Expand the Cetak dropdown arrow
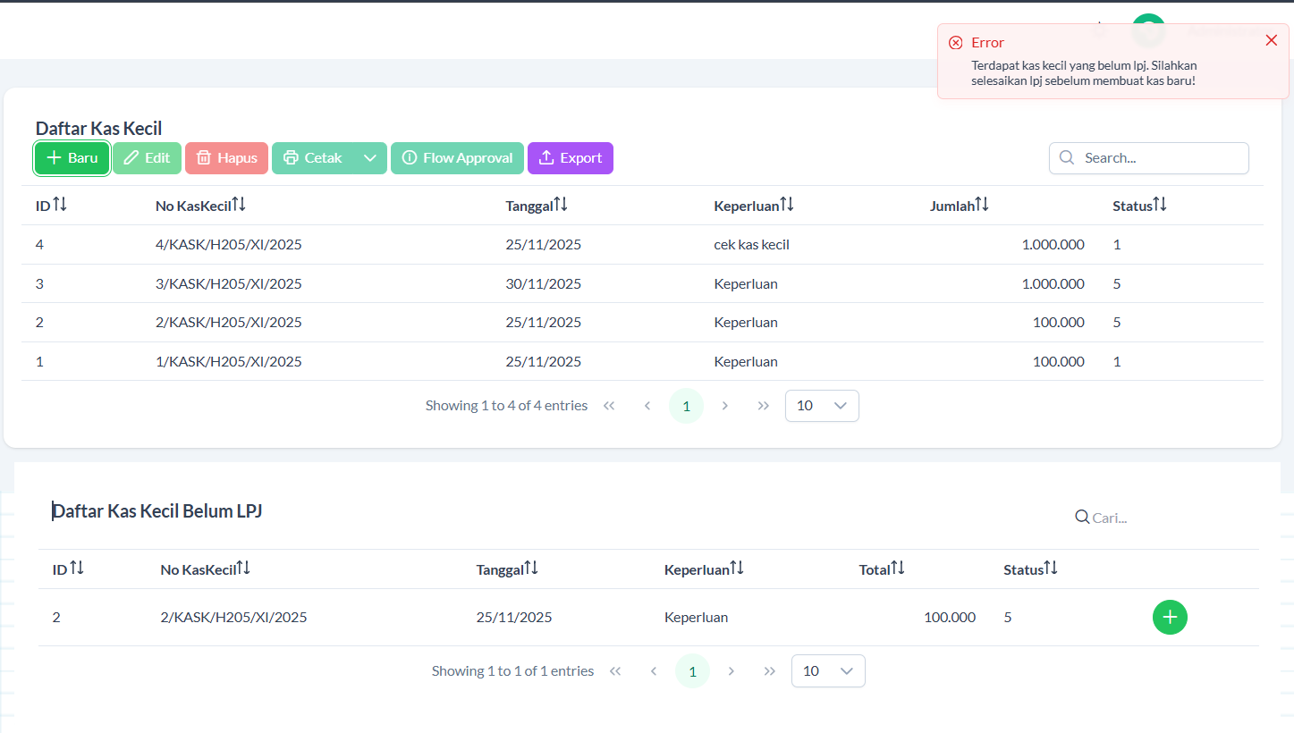The image size is (1294, 733). (x=370, y=158)
